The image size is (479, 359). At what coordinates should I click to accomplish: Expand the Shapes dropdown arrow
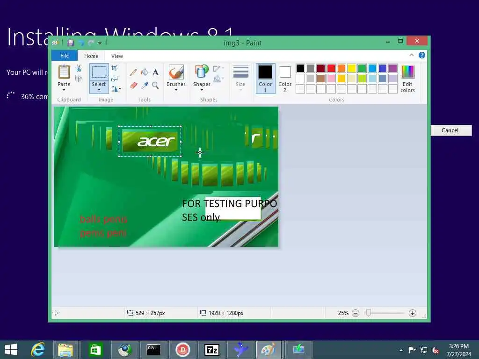tap(202, 90)
